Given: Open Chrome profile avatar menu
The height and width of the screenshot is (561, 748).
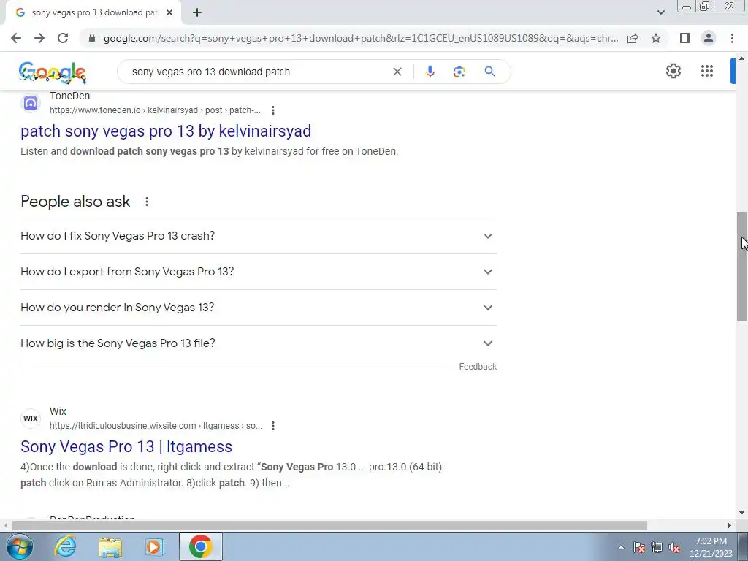Looking at the screenshot, I should point(709,38).
